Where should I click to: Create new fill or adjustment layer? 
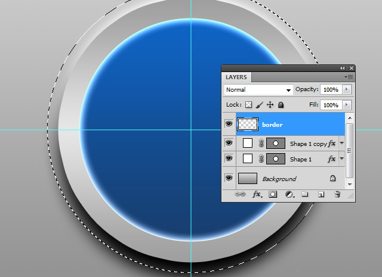289,194
